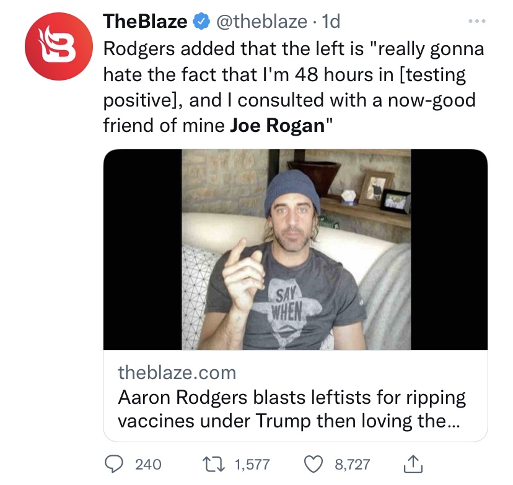Viewport: 513px width, 485px height.
Task: Click the tweet text starting Rodgers added
Action: [x=291, y=74]
